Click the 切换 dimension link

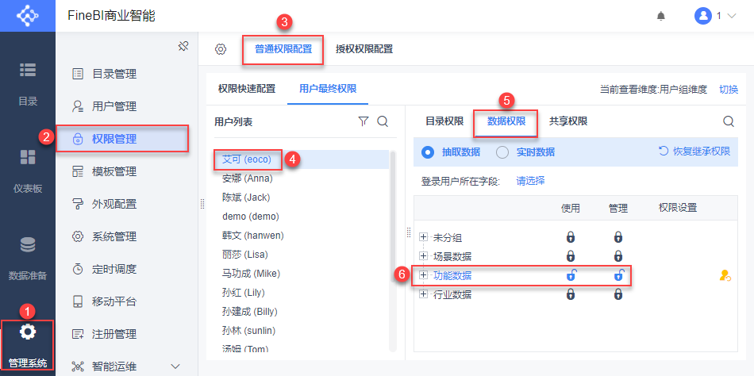click(728, 90)
